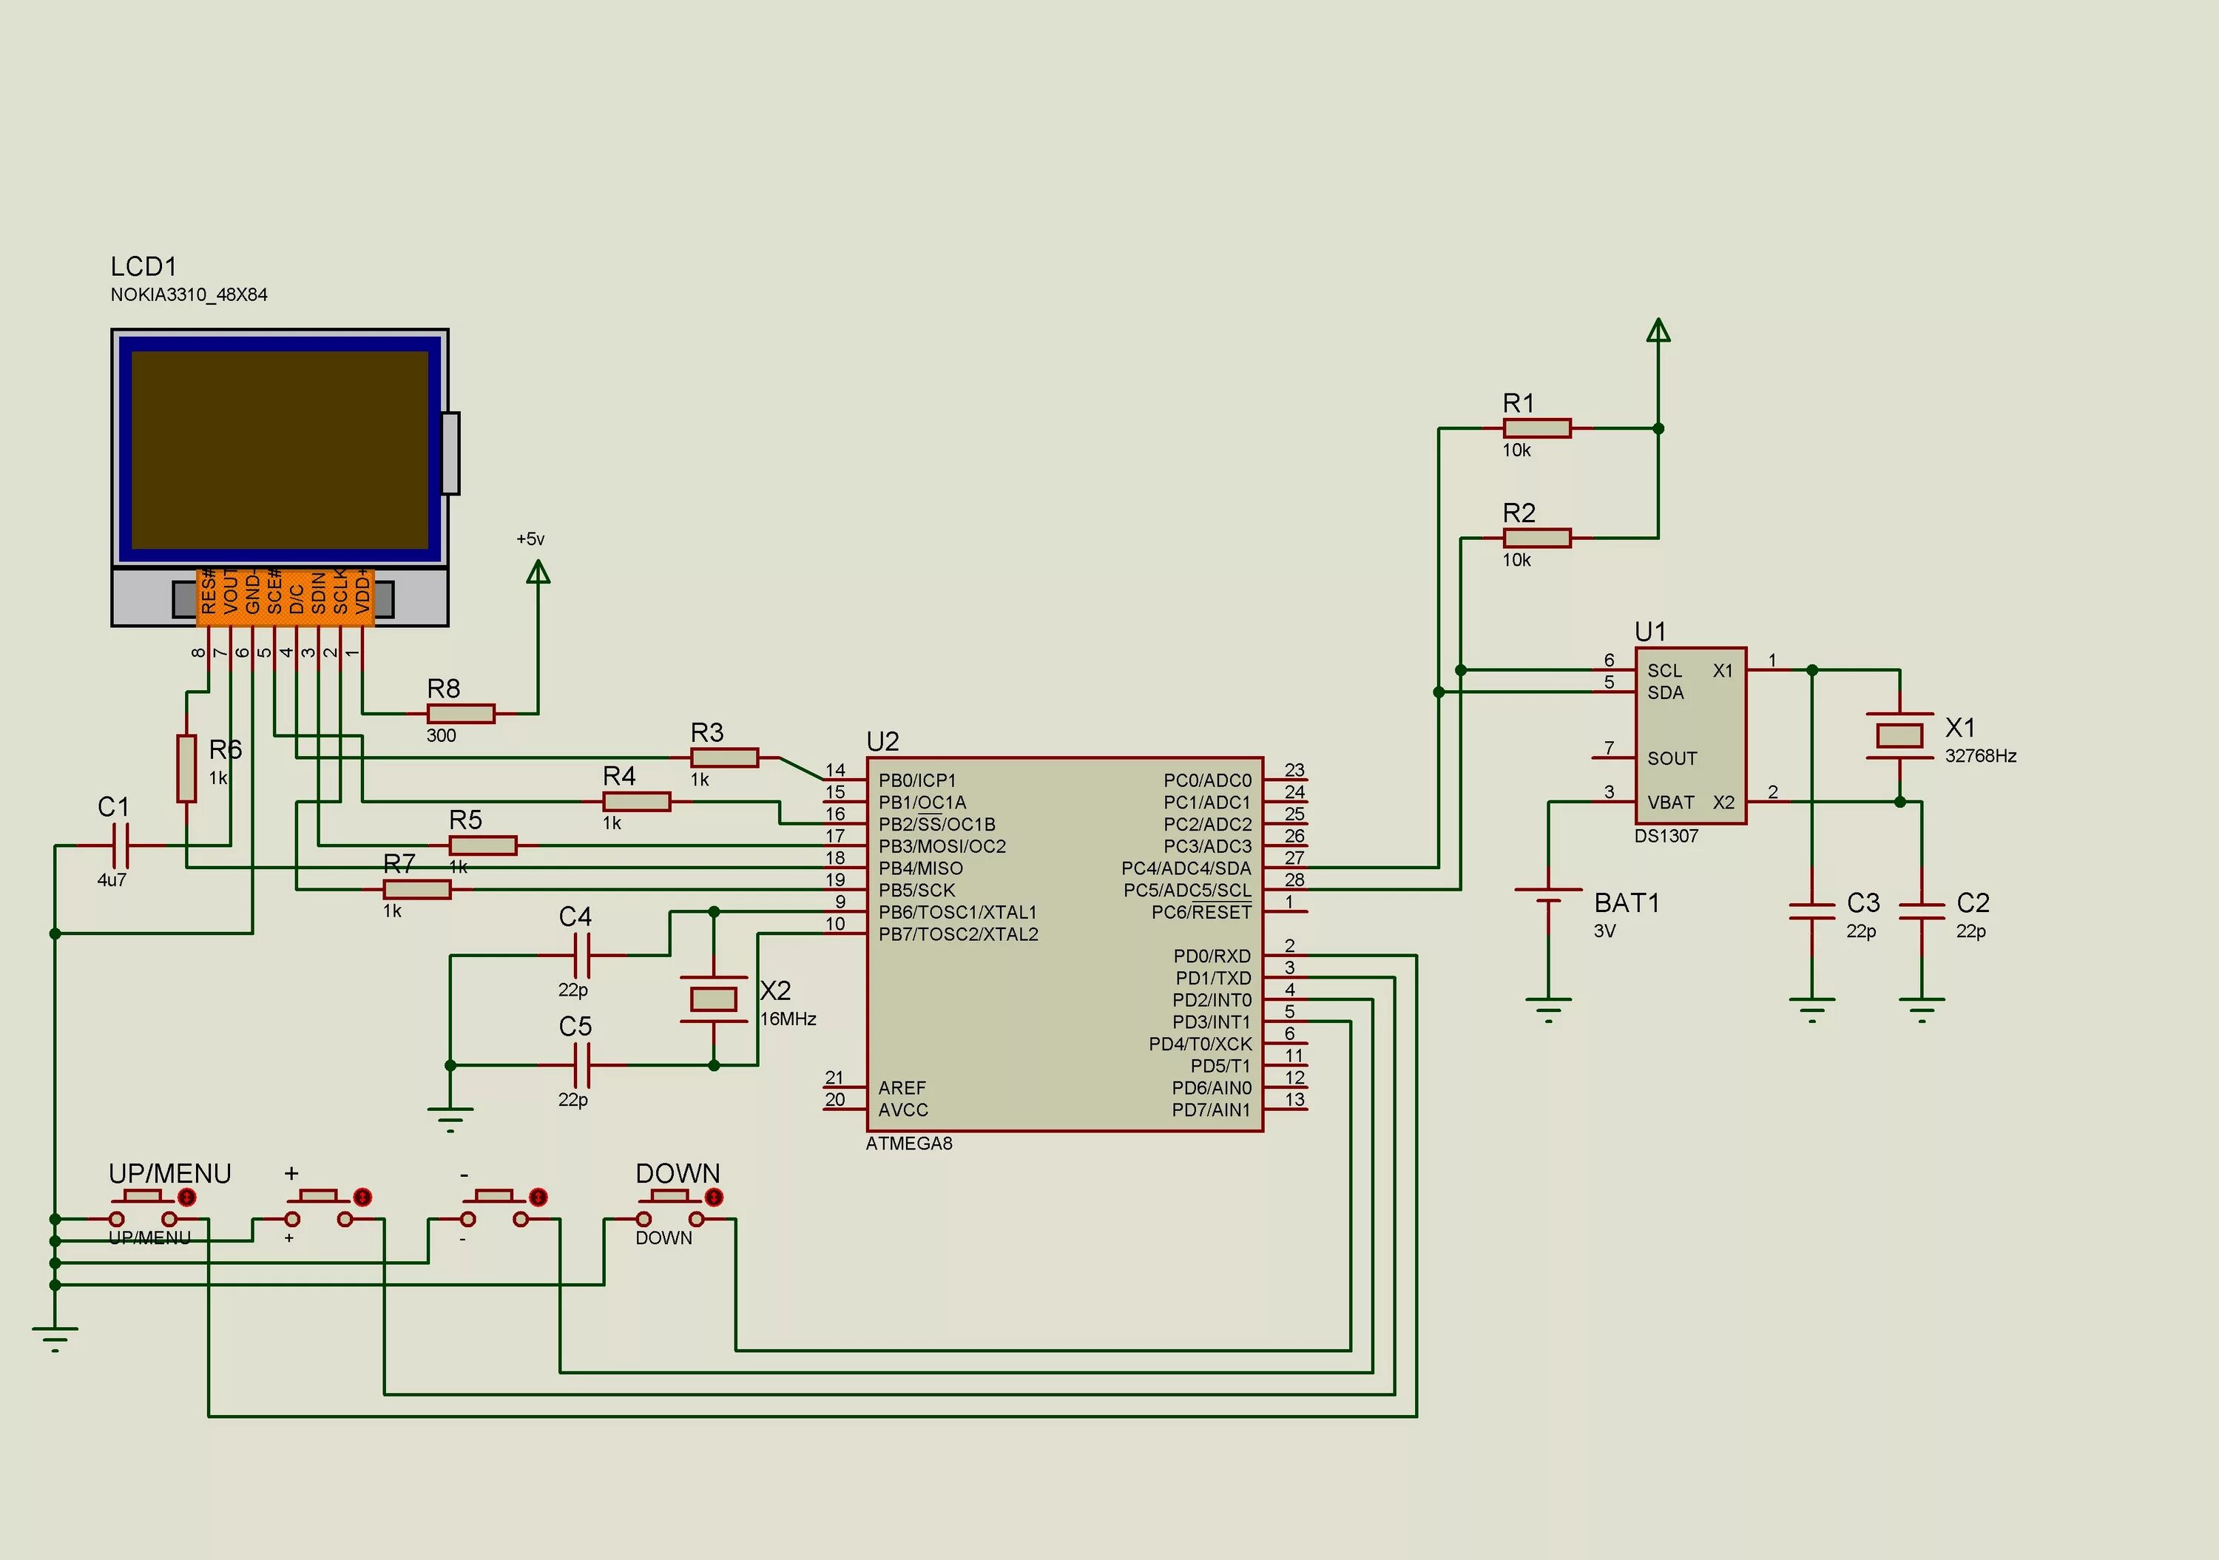The height and width of the screenshot is (1560, 2219).
Task: Select vertical resistor R6 symbol
Action: [186, 769]
